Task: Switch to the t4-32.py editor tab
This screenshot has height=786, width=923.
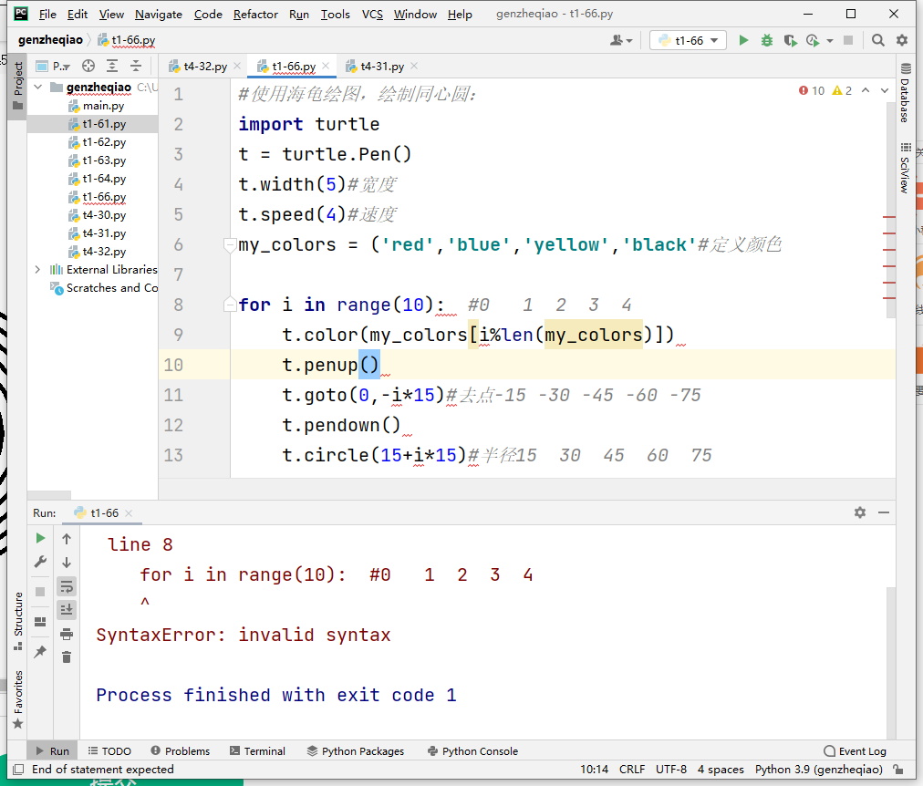Action: [x=205, y=67]
